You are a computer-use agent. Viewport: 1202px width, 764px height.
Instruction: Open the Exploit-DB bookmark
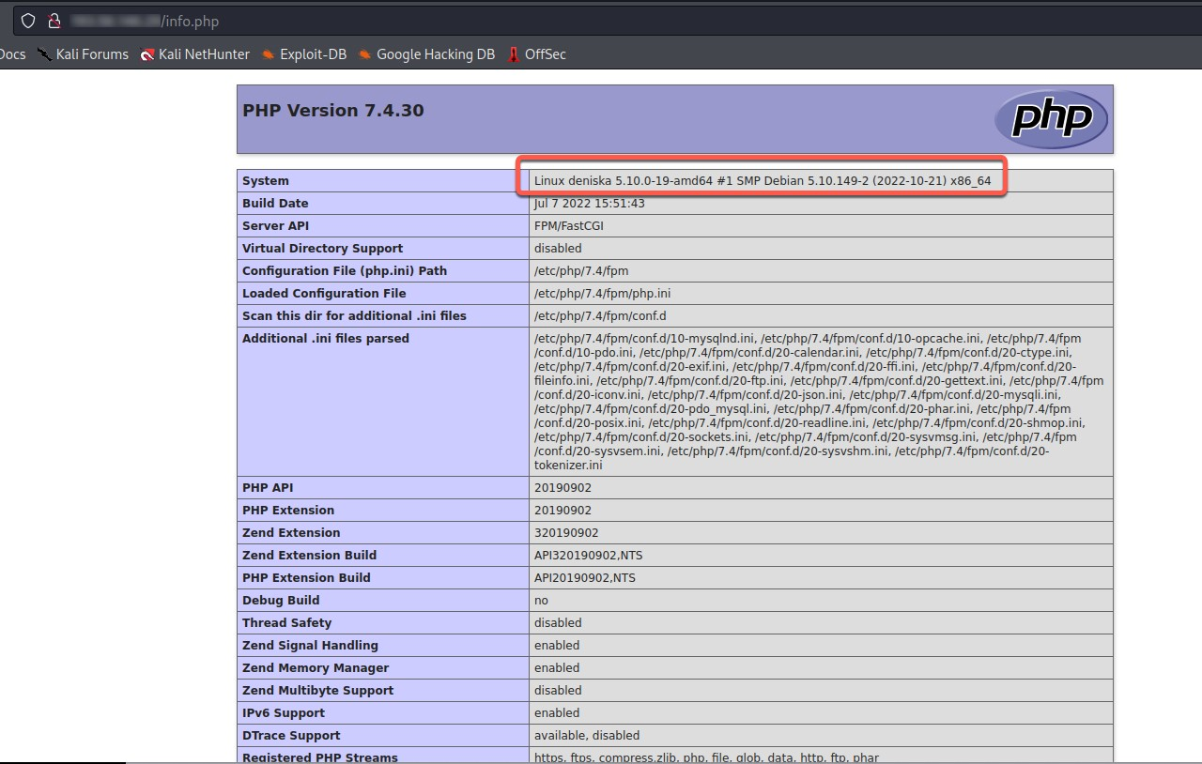coord(304,54)
